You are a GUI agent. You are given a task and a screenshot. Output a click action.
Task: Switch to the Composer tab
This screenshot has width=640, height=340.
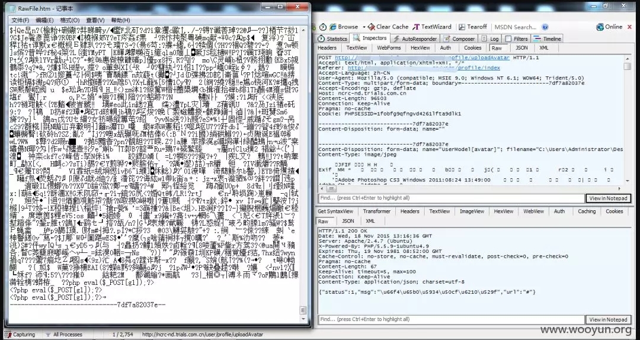(x=459, y=39)
